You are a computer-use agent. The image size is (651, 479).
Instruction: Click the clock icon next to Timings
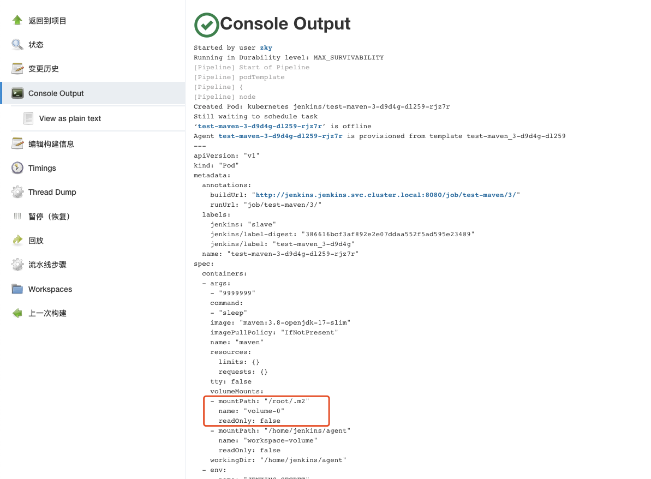point(17,167)
